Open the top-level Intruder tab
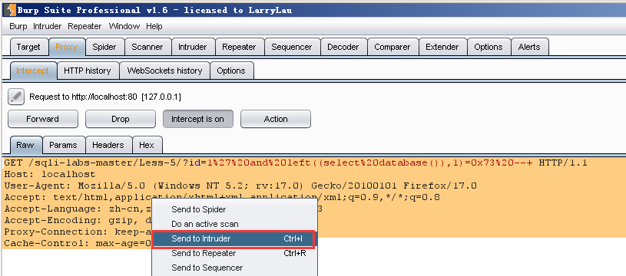The height and width of the screenshot is (276, 626). pyautogui.click(x=193, y=47)
